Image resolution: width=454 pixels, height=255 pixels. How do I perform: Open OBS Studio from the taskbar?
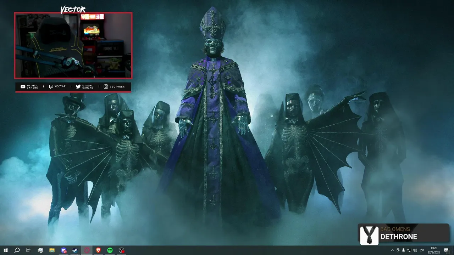(x=122, y=250)
